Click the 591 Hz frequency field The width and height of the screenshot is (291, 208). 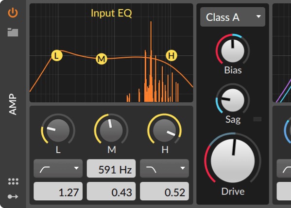click(x=111, y=168)
